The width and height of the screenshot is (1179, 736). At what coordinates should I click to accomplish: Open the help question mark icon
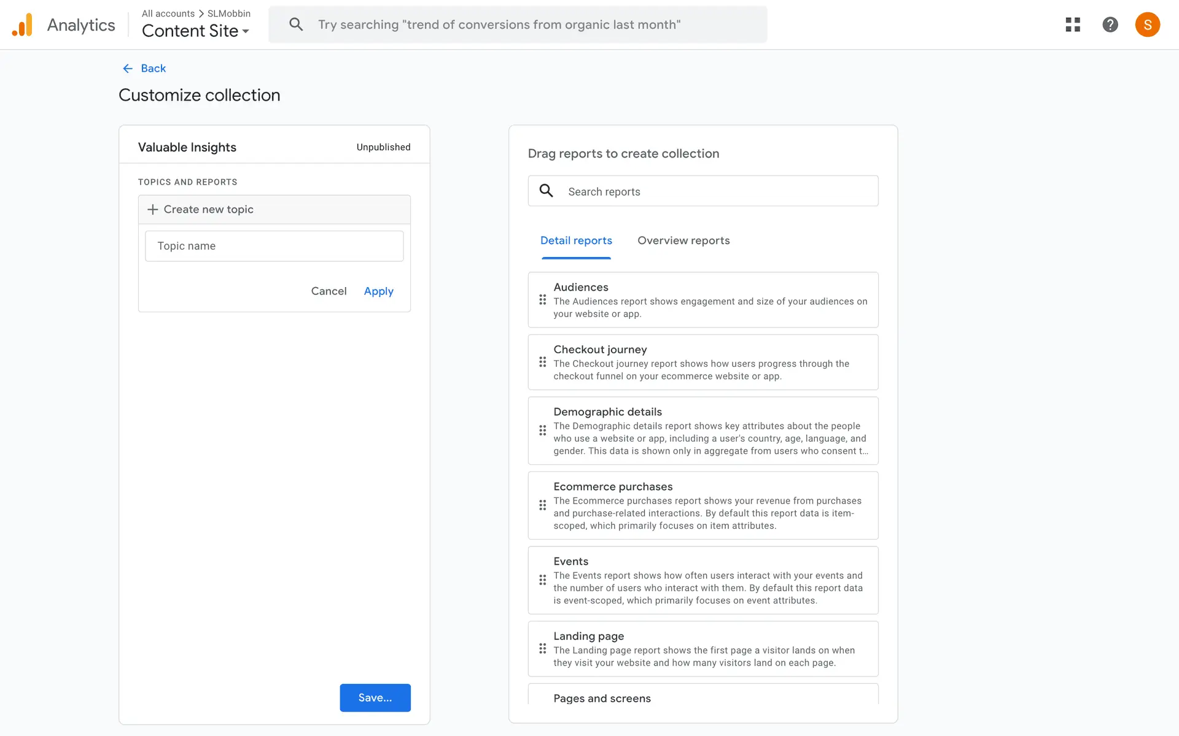click(1110, 25)
